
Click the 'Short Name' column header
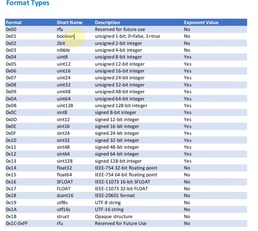pyautogui.click(x=70, y=22)
